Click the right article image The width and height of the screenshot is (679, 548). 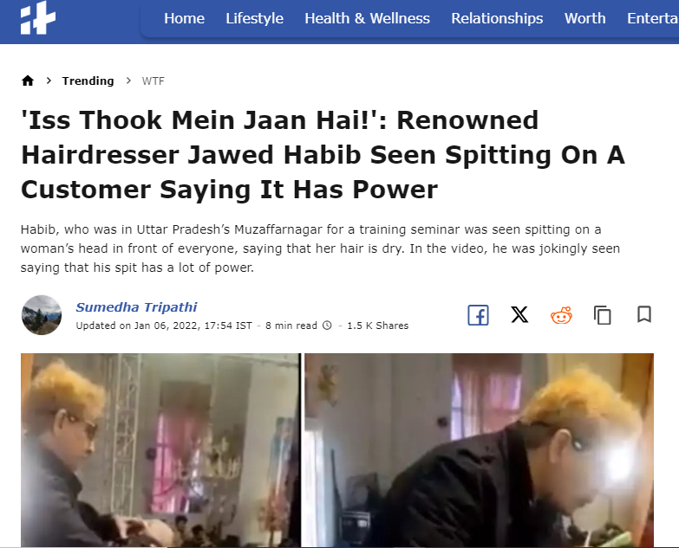[479, 450]
